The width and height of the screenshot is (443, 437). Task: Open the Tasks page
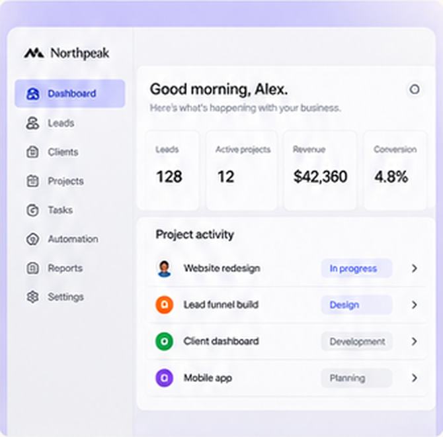(70, 210)
